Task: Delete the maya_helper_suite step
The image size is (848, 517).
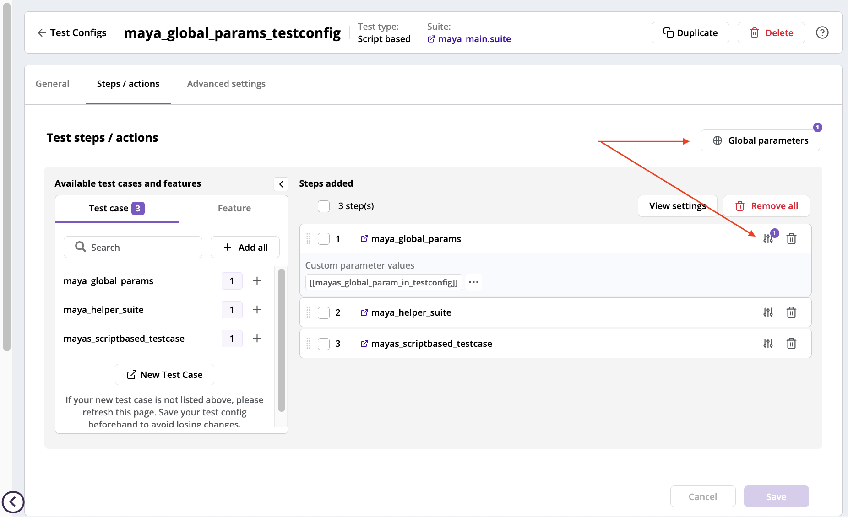Action: [x=792, y=312]
